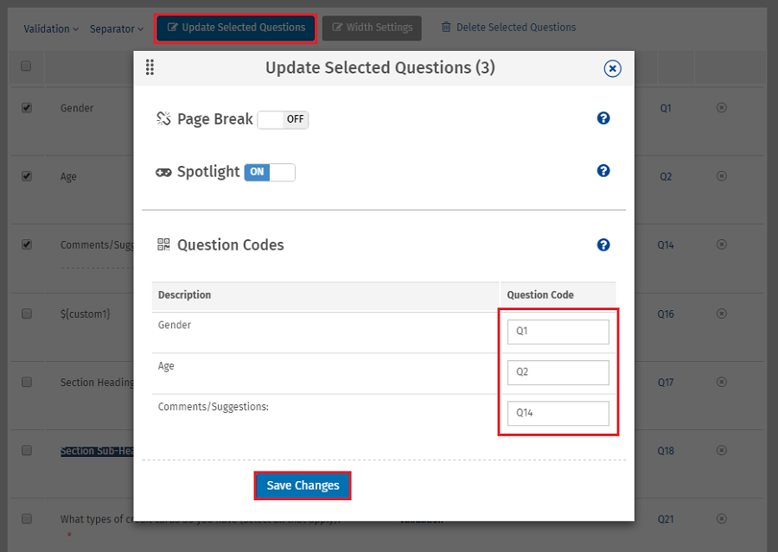
Task: Click the trash icon on Delete Selected Questions
Action: click(x=445, y=27)
